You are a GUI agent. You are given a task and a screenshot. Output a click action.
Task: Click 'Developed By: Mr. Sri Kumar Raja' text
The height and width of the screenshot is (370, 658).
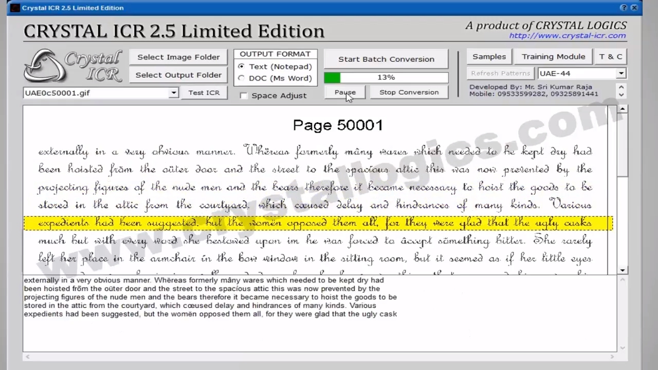click(531, 87)
